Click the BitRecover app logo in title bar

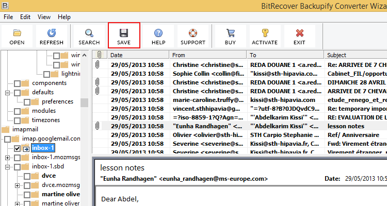point(5,6)
